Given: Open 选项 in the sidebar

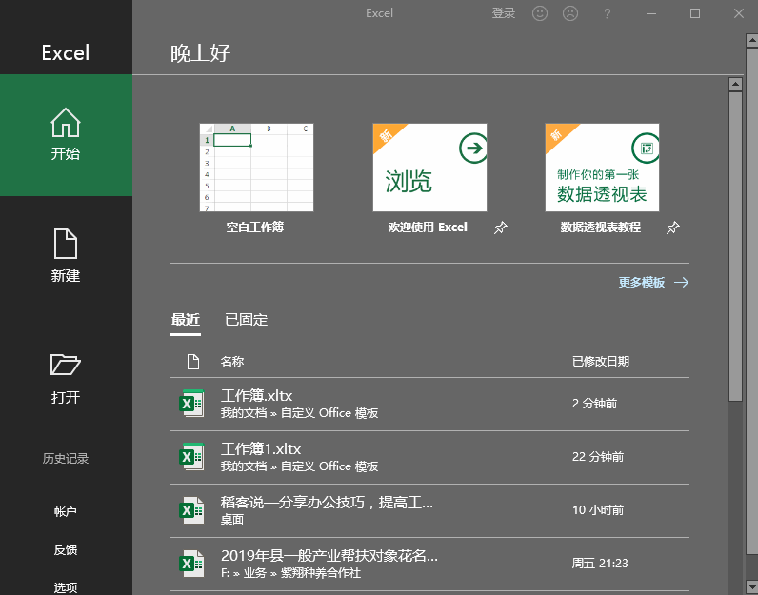Looking at the screenshot, I should click(66, 587).
